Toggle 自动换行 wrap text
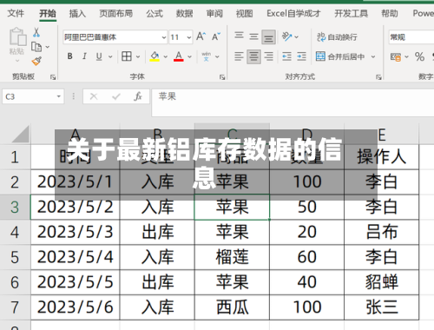434x330 pixels. [x=337, y=37]
